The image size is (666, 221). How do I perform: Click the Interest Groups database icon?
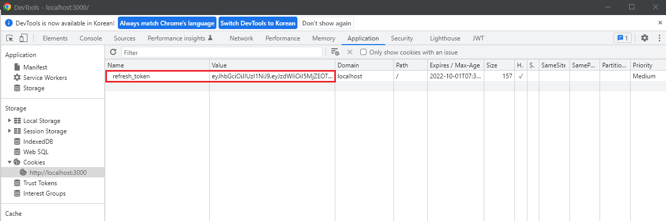point(18,194)
